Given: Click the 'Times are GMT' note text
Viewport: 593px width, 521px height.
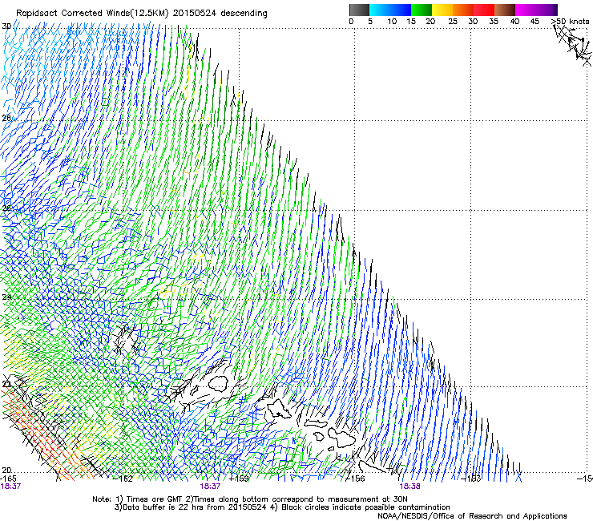Looking at the screenshot, I should (155, 499).
